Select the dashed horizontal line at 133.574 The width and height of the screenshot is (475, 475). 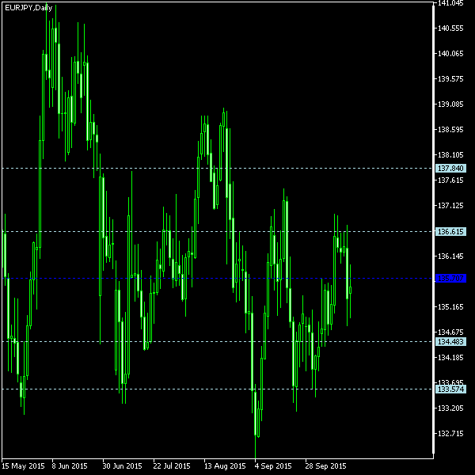[x=218, y=389]
